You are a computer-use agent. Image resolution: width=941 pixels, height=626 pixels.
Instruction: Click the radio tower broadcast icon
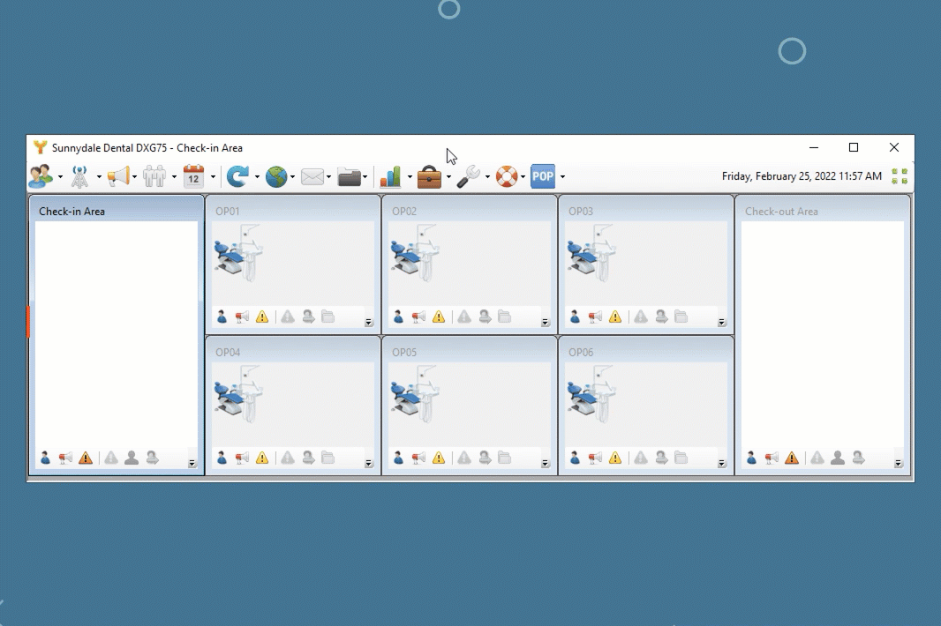point(79,176)
